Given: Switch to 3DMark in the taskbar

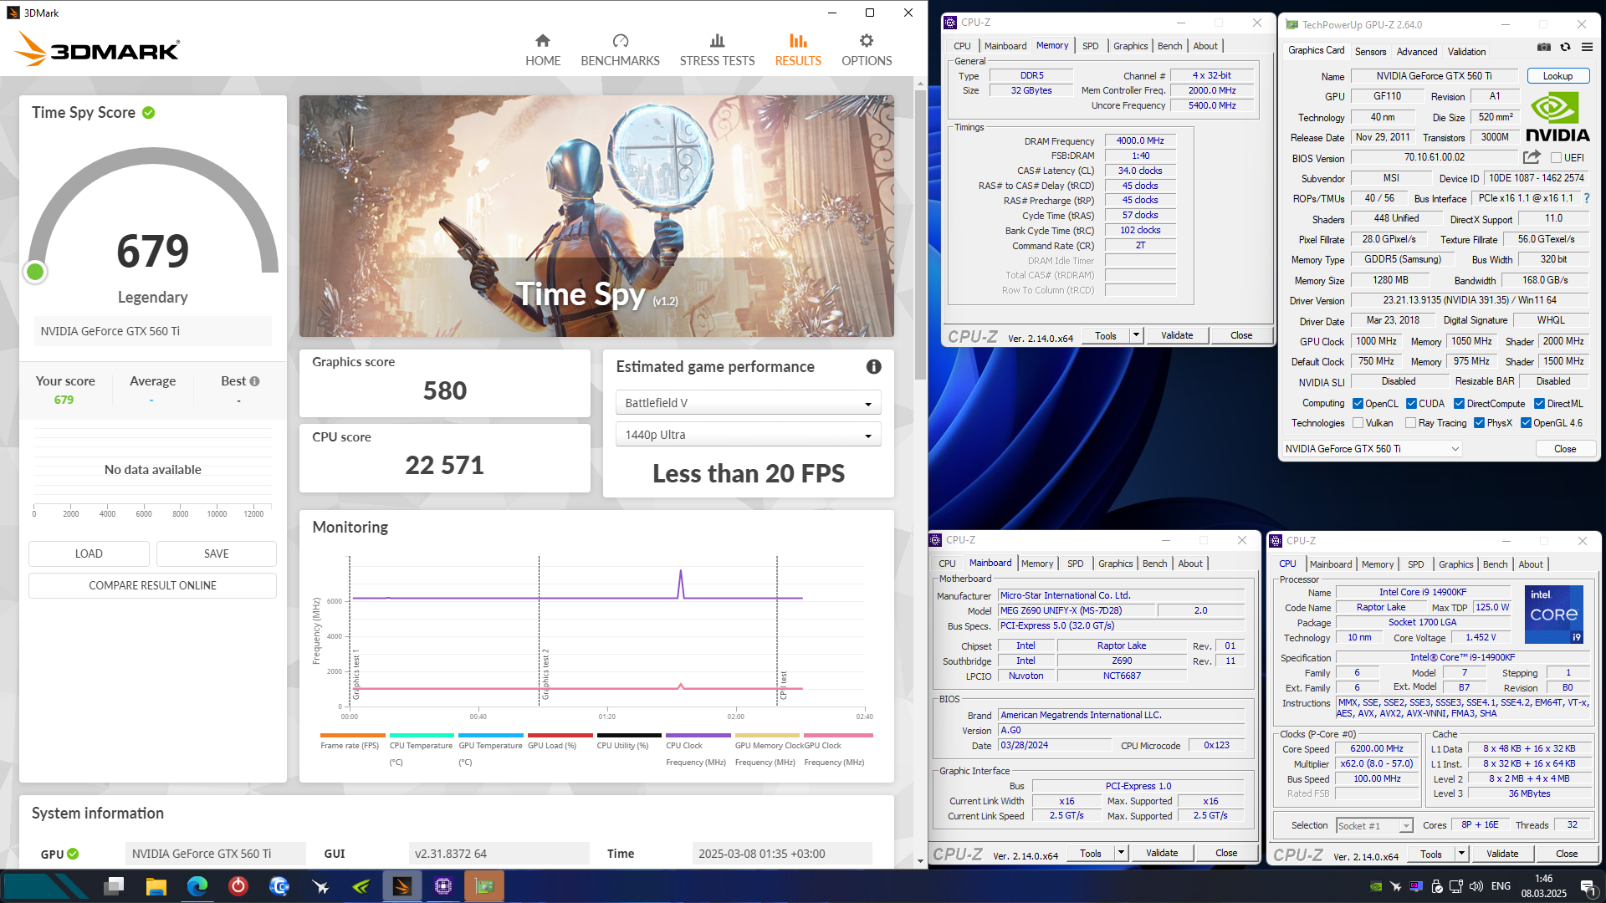Looking at the screenshot, I should pyautogui.click(x=402, y=886).
